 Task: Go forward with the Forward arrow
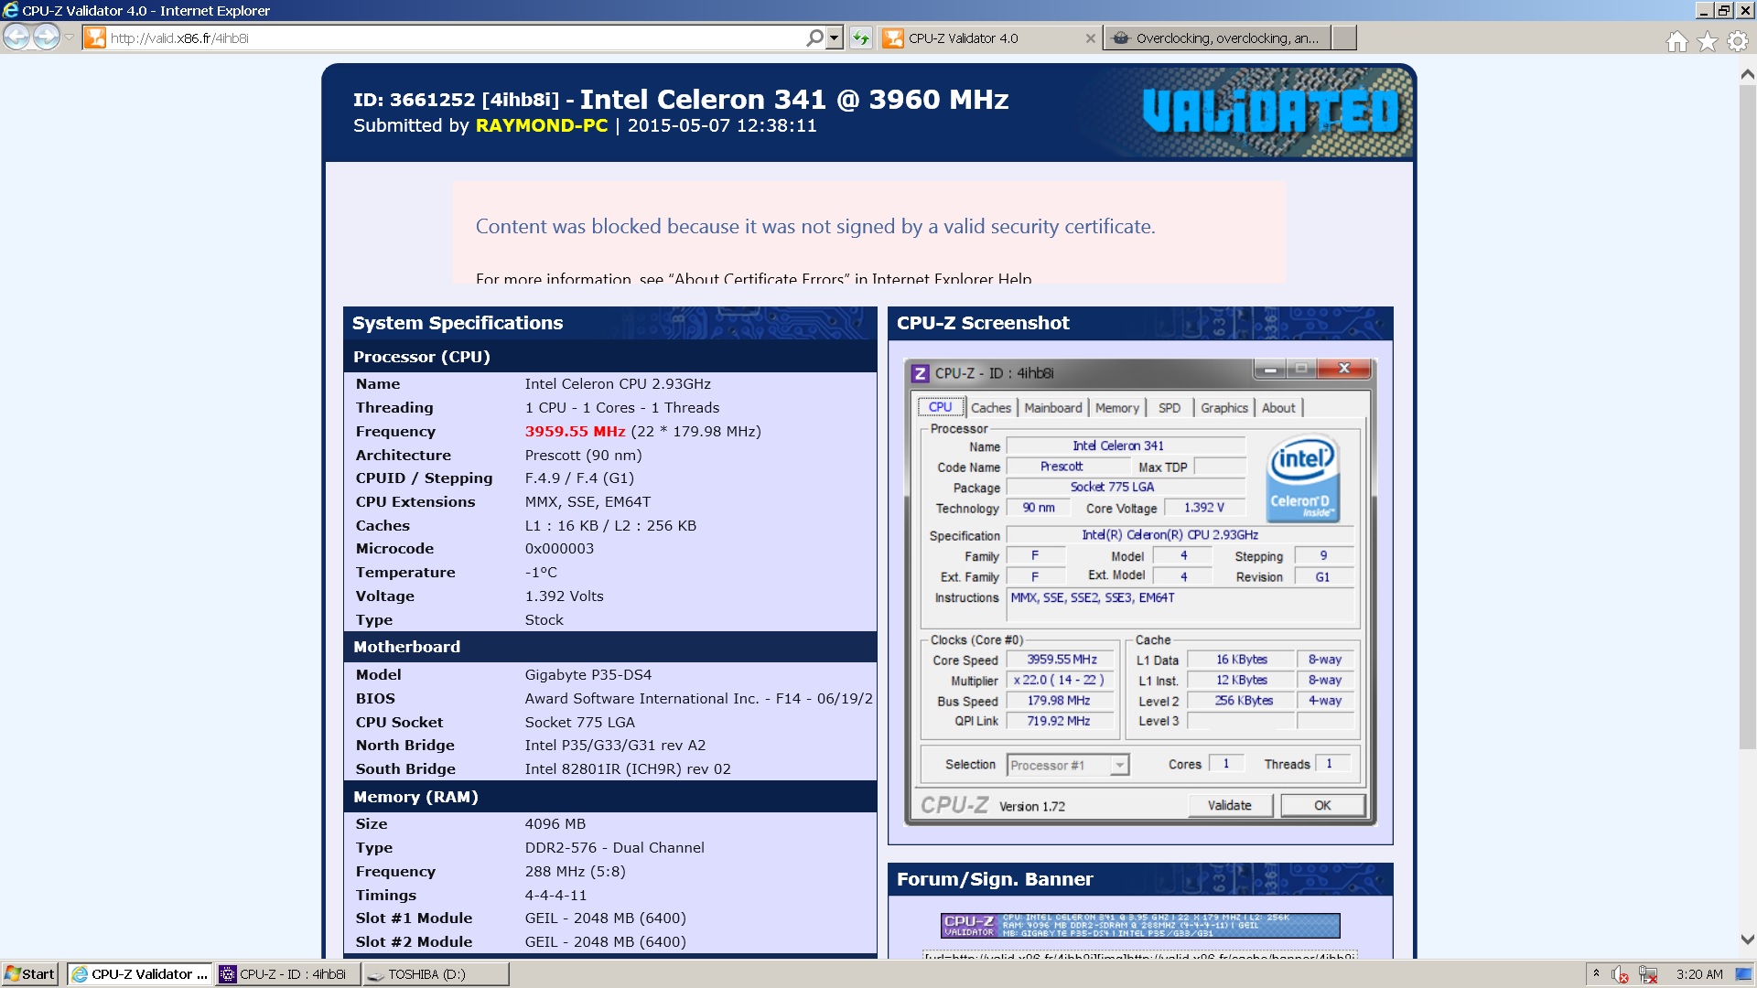coord(47,38)
